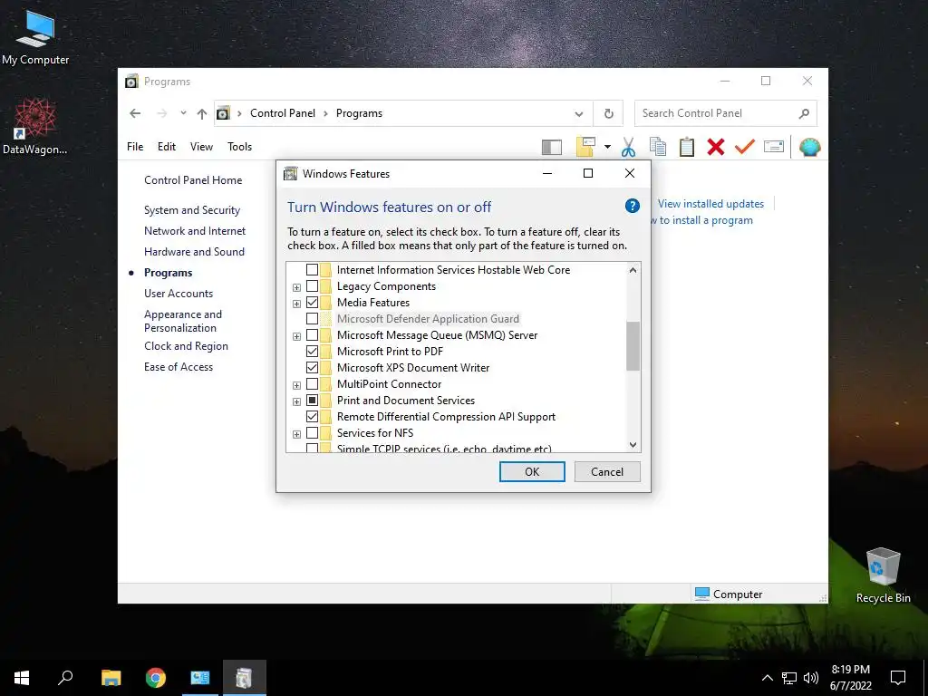
Task: Open the Tools menu
Action: click(x=239, y=147)
